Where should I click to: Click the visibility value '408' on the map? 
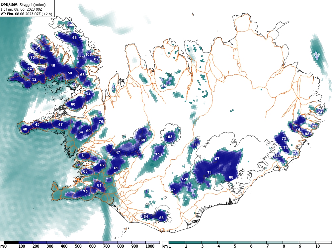[x=73, y=86]
